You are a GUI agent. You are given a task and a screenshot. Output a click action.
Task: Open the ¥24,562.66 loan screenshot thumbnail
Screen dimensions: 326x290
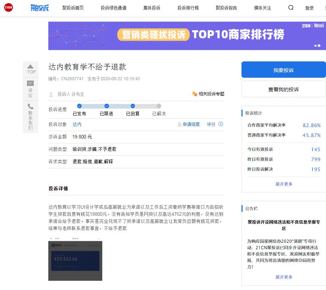[x=75, y=259]
